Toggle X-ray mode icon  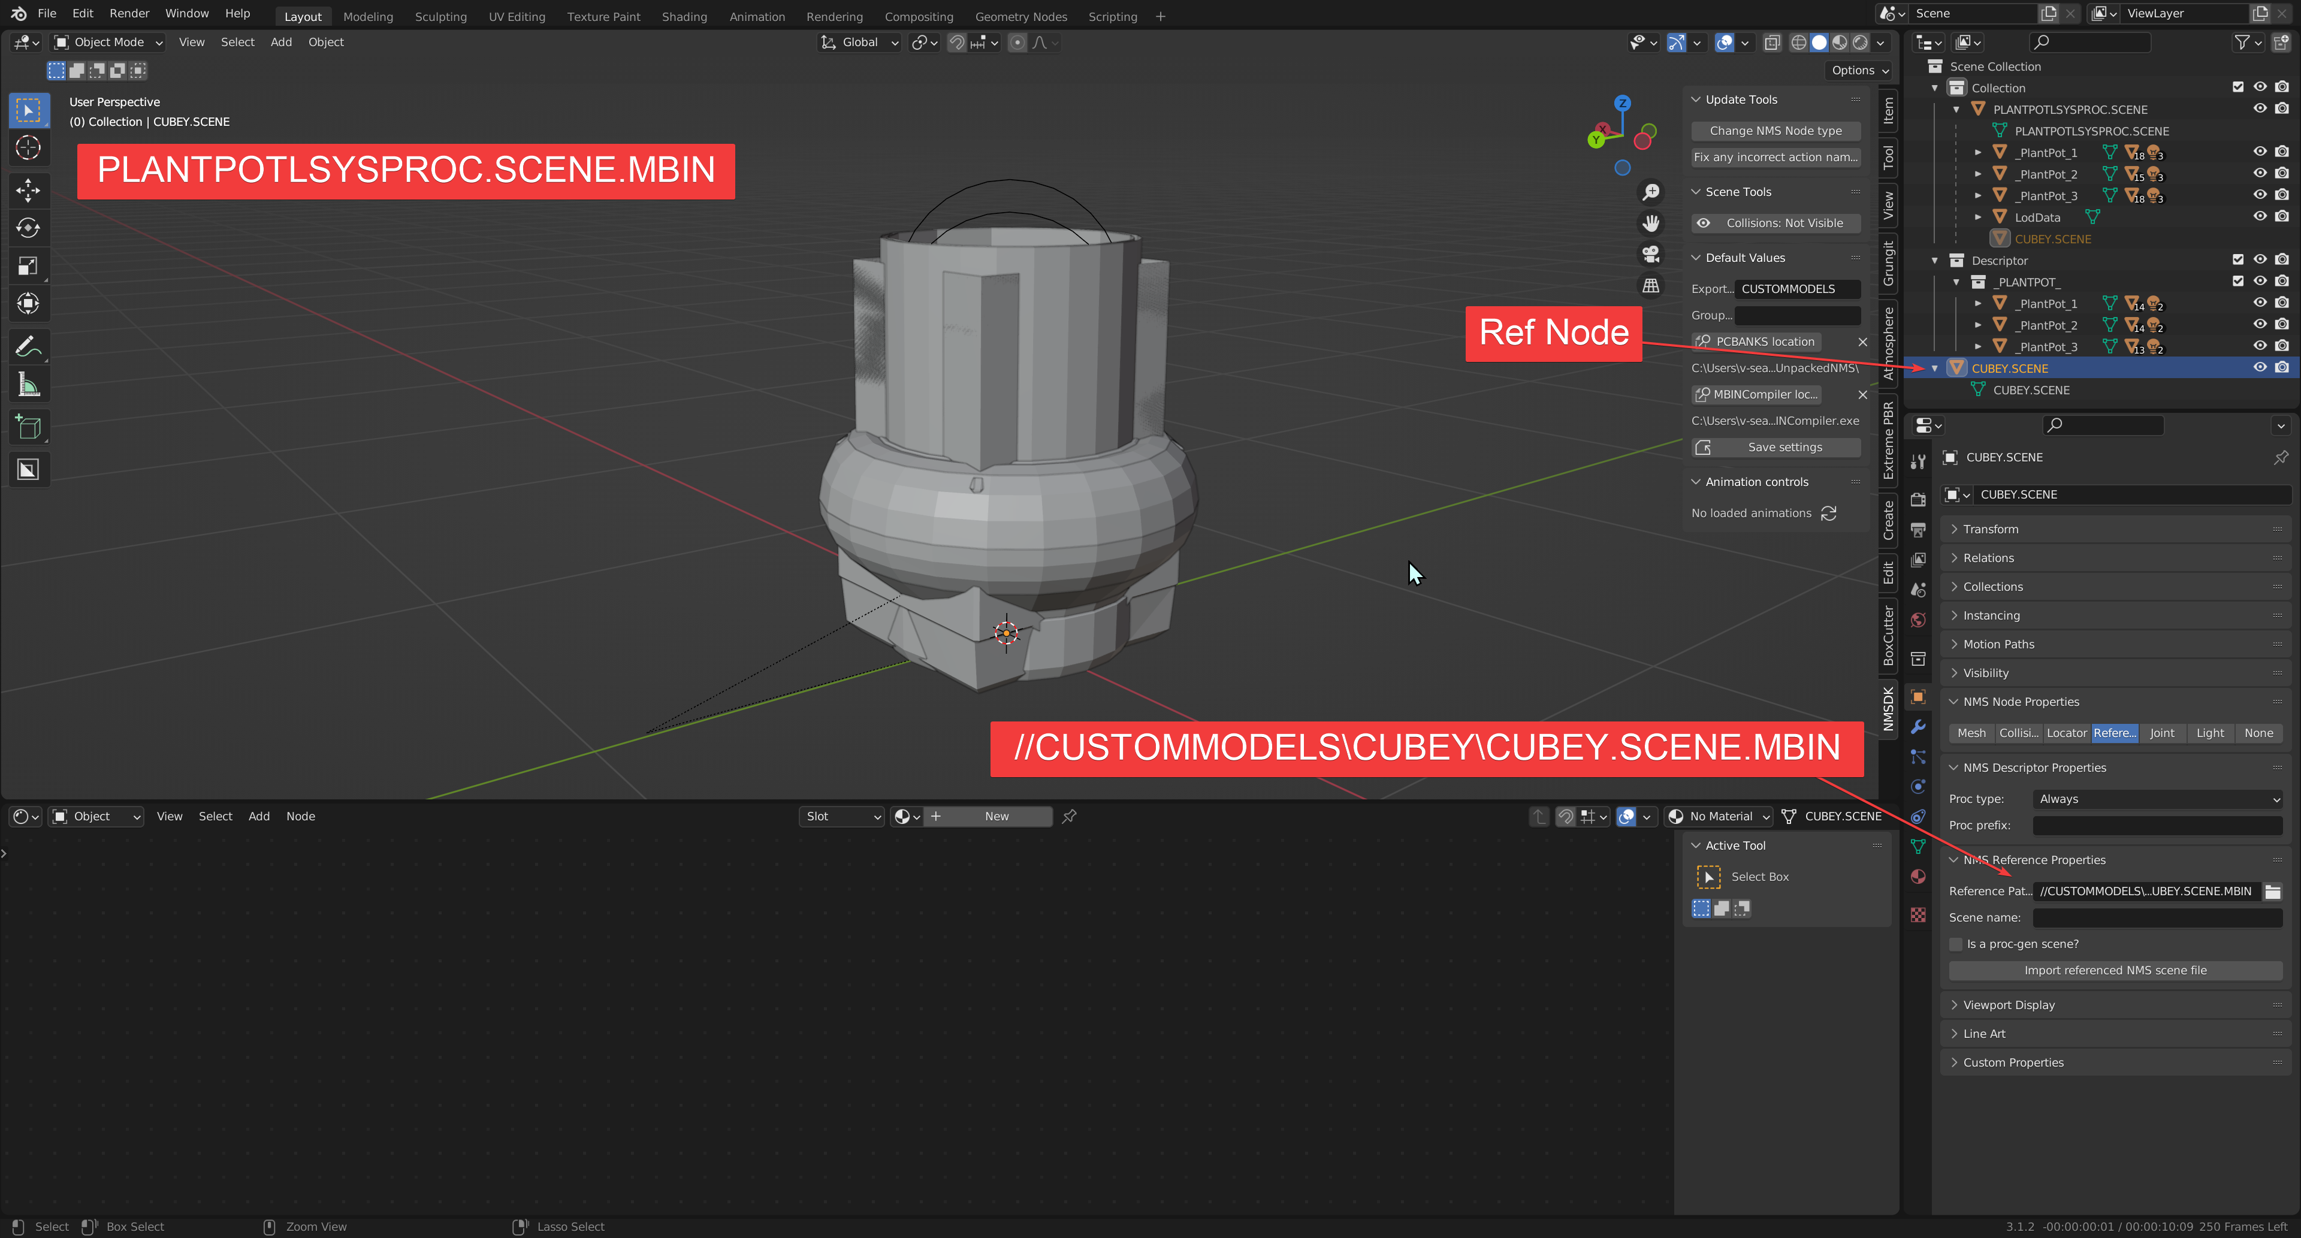click(x=1772, y=43)
